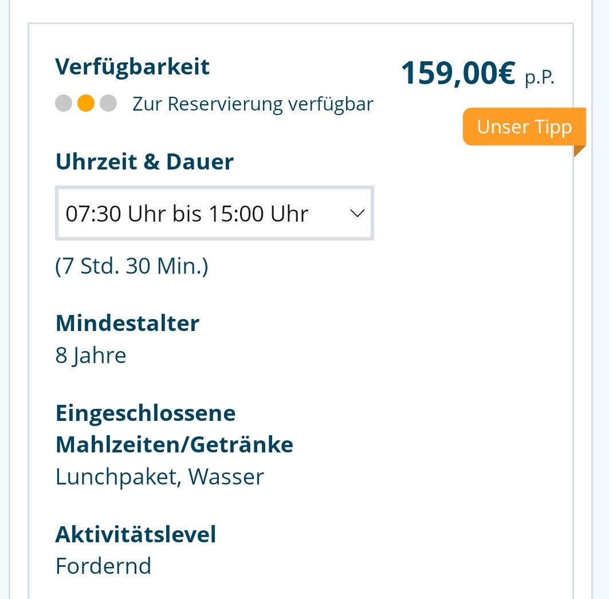Click the third gray availability dot
Screen dimensions: 609x599
[x=108, y=103]
